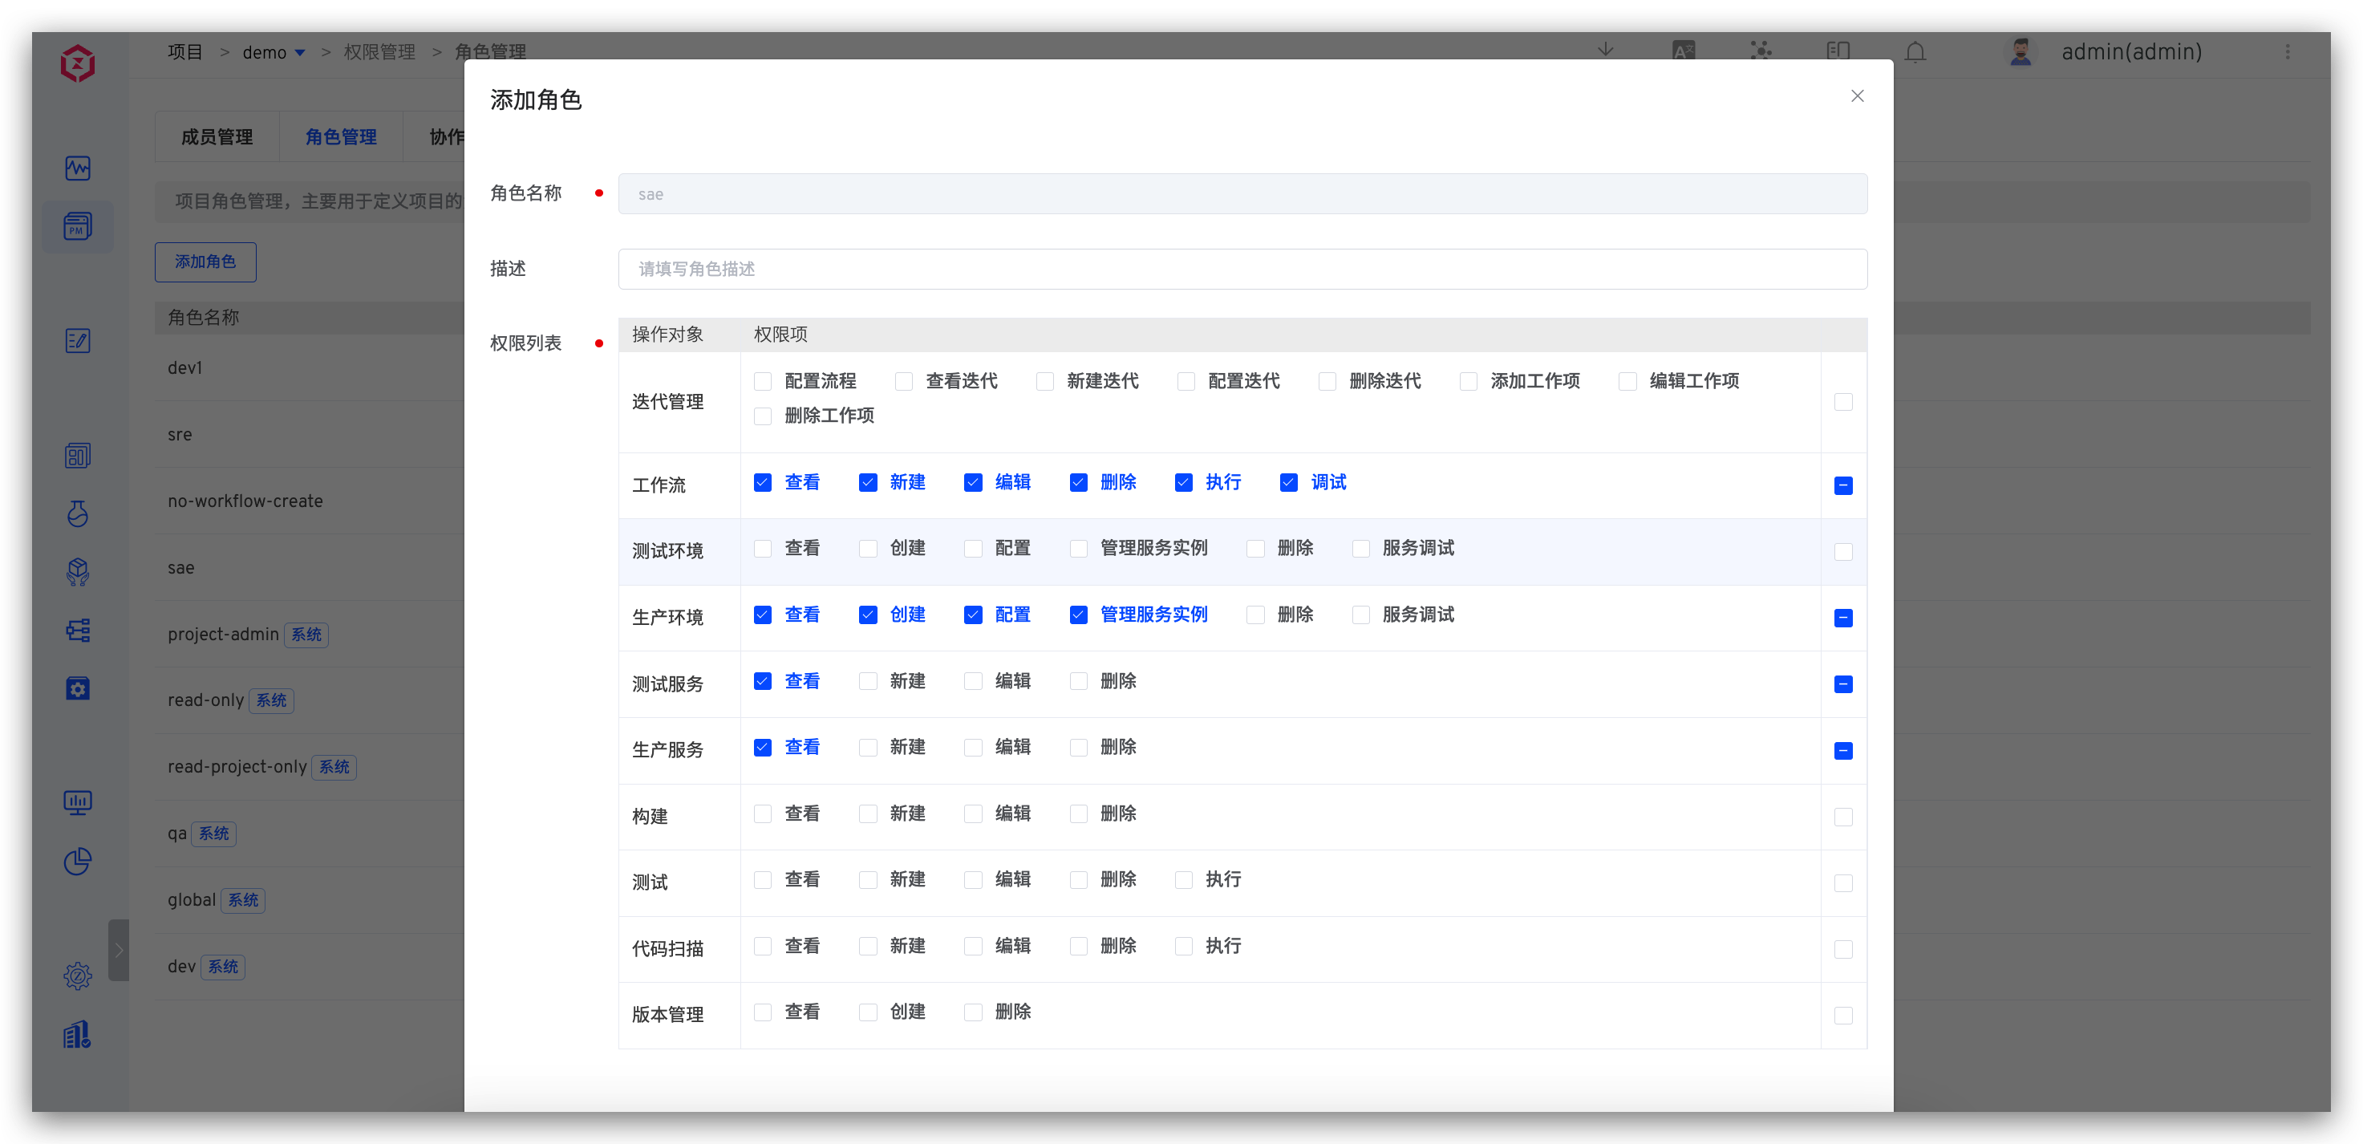Check 删除 in the 生产环境 row
Screen dimensions: 2363x1144
click(1256, 614)
